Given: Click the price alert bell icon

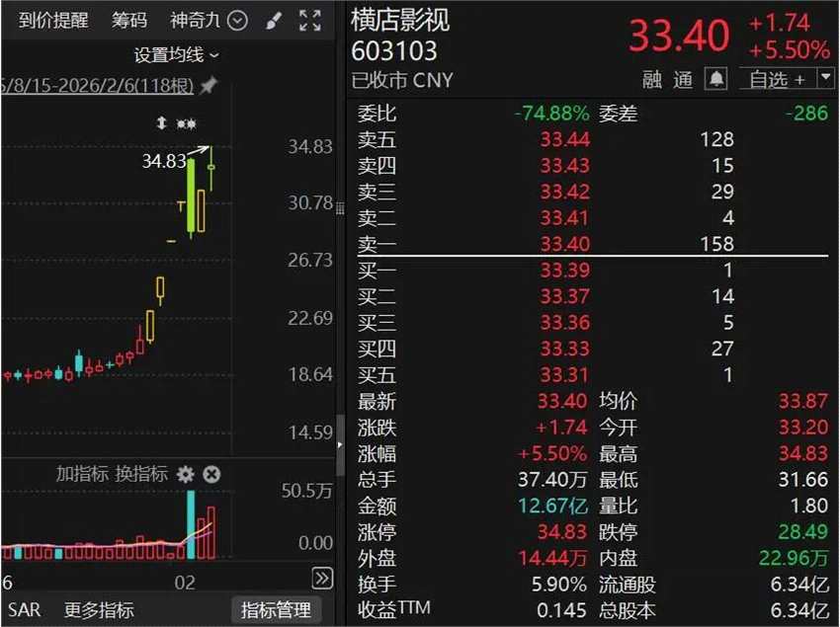Looking at the screenshot, I should pos(716,80).
